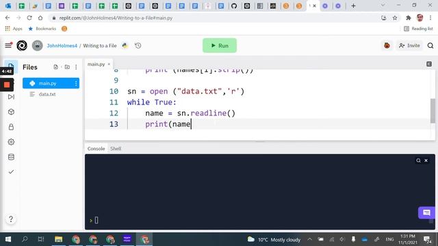Click the name = sn.readline() line
This screenshot has height=246, width=438.
pos(190,113)
